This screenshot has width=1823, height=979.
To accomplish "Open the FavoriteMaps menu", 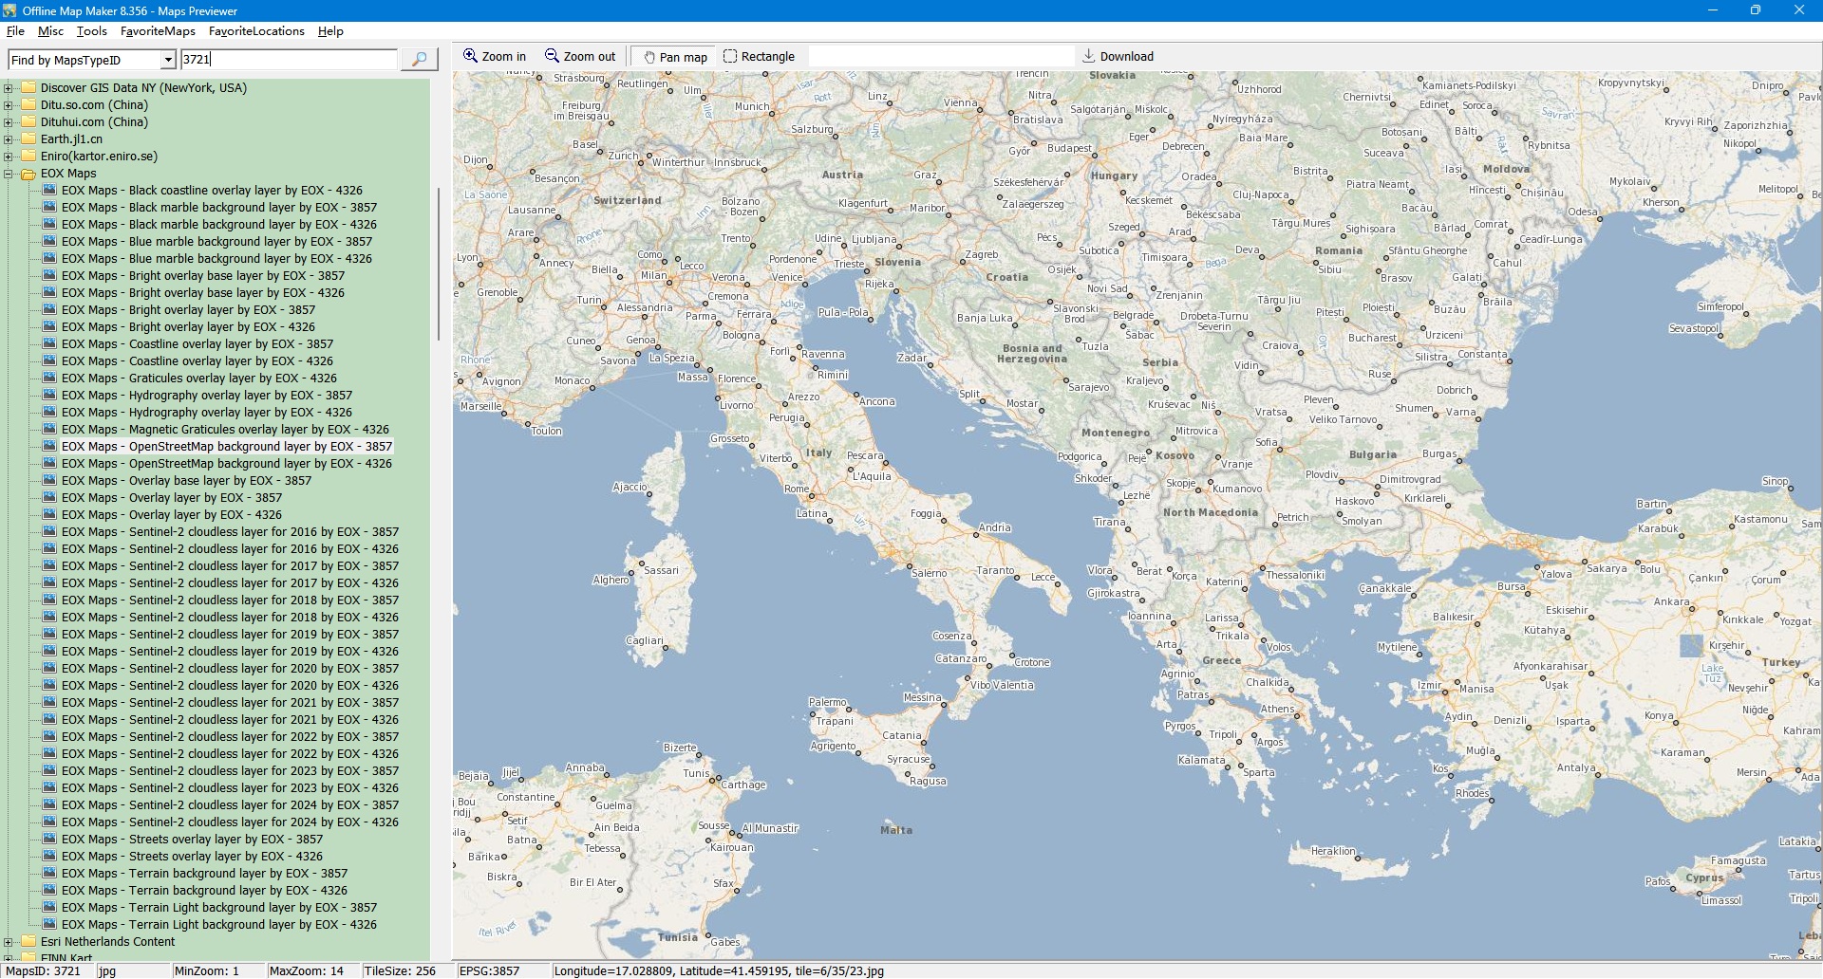I will [x=158, y=31].
